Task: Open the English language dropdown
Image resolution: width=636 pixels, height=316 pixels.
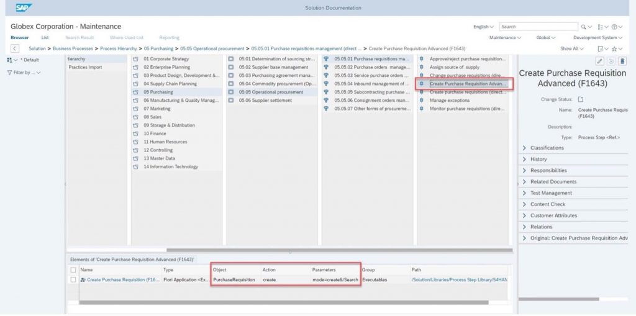Action: pos(483,27)
